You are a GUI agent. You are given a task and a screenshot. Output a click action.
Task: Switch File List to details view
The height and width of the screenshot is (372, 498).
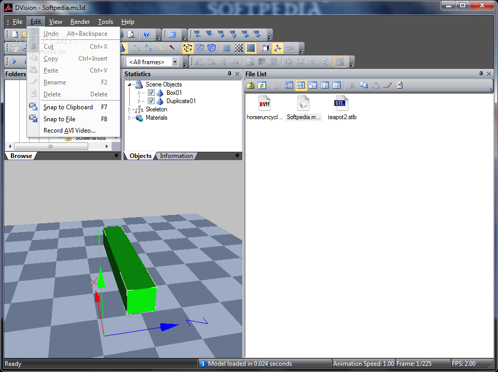[337, 85]
